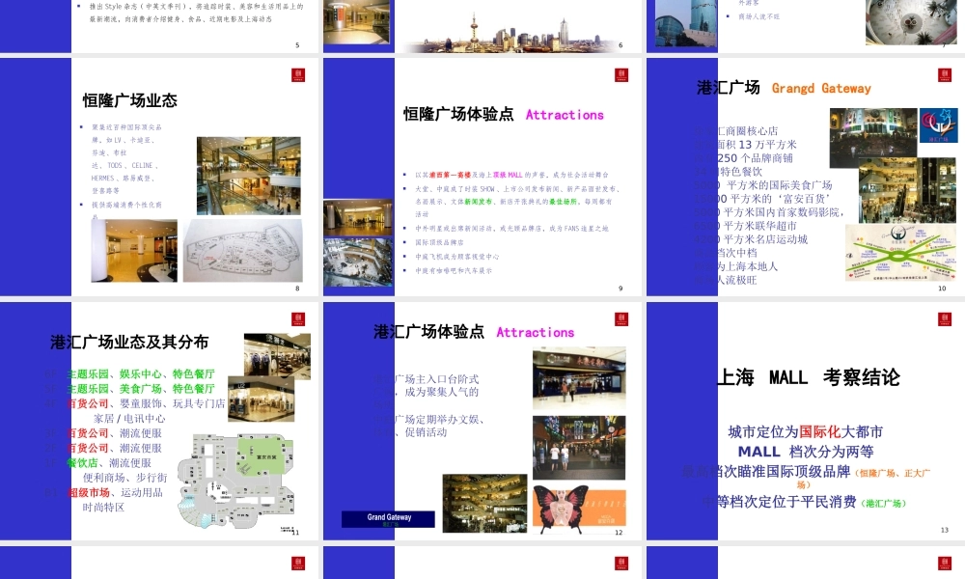Click the orange Grangd Gateway text

click(x=821, y=88)
